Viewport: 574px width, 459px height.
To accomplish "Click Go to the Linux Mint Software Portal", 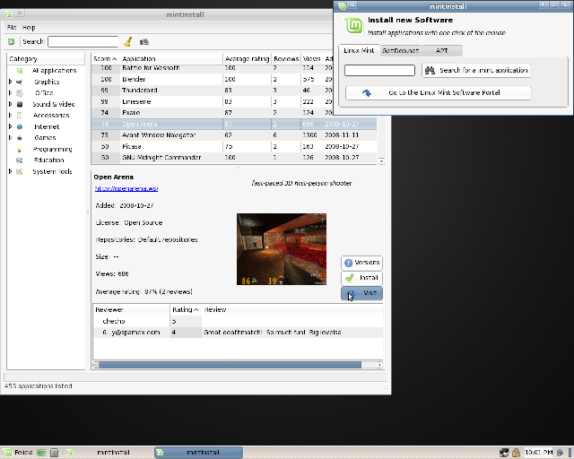I will coord(438,92).
